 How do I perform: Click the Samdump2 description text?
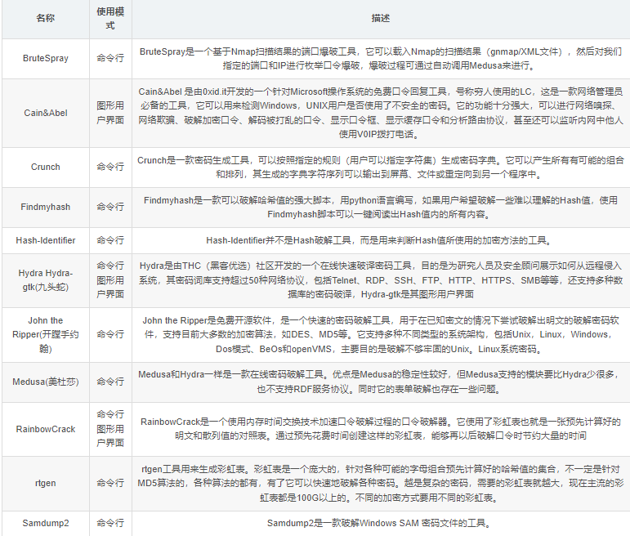coord(381,523)
